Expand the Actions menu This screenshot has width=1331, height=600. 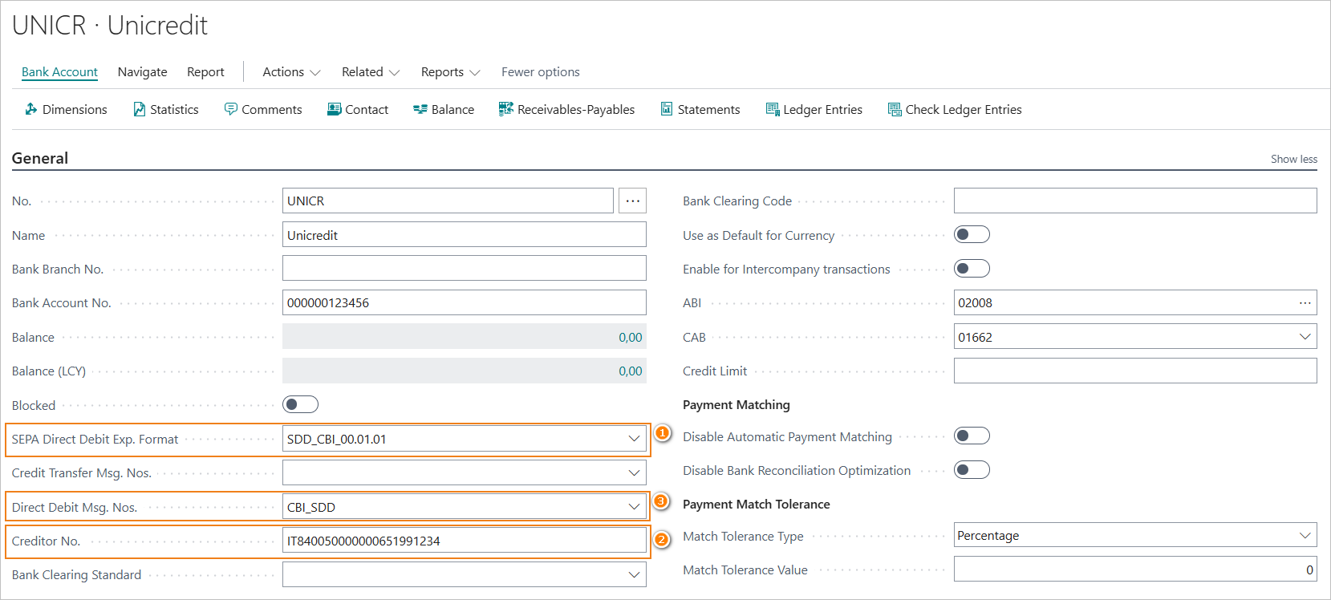(291, 72)
